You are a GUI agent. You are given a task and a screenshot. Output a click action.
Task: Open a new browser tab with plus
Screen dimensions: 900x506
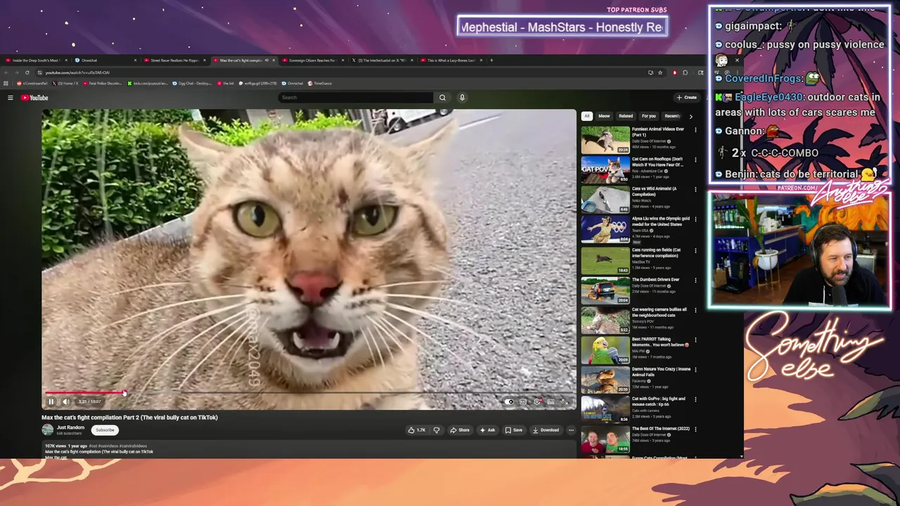point(491,60)
